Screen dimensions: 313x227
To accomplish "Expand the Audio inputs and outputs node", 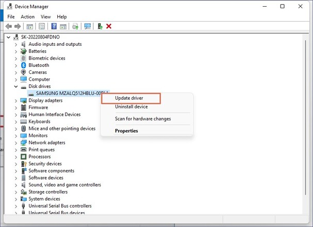I will (x=16, y=44).
